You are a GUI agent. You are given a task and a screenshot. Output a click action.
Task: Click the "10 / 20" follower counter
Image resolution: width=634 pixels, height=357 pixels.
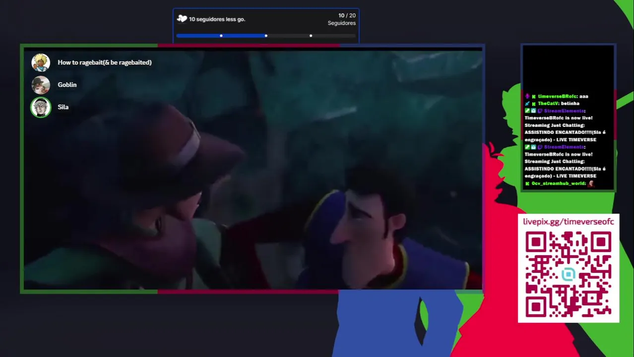(x=347, y=15)
